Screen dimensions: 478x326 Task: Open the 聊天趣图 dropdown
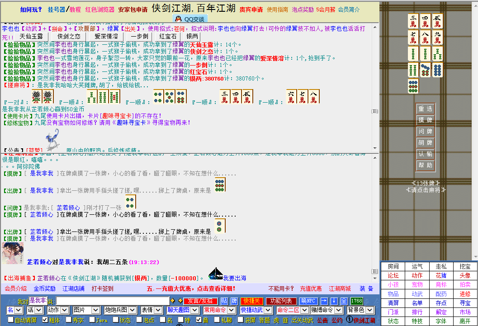point(183,310)
